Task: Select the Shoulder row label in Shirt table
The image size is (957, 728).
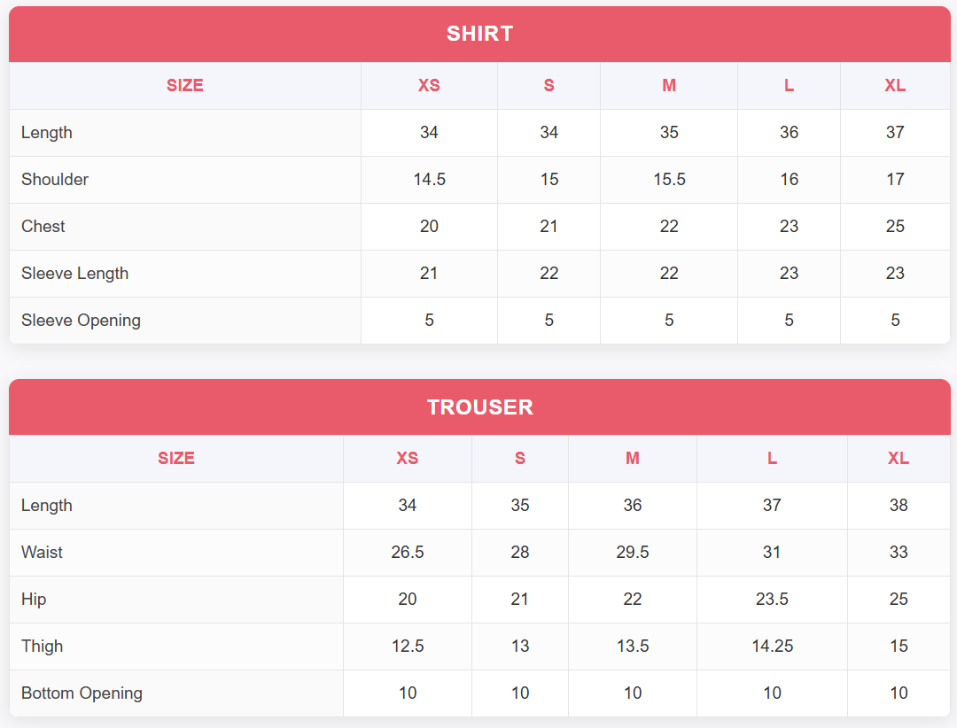Action: click(x=55, y=180)
